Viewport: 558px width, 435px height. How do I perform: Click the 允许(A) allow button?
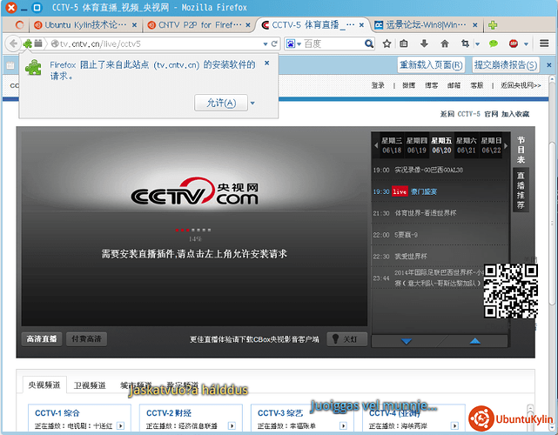coord(221,104)
